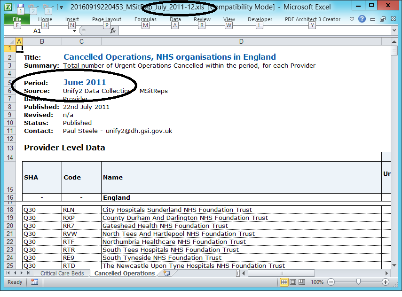The width and height of the screenshot is (402, 297).
Task: Minimize the ribbon with the caret icon
Action: pyautogui.click(x=352, y=19)
